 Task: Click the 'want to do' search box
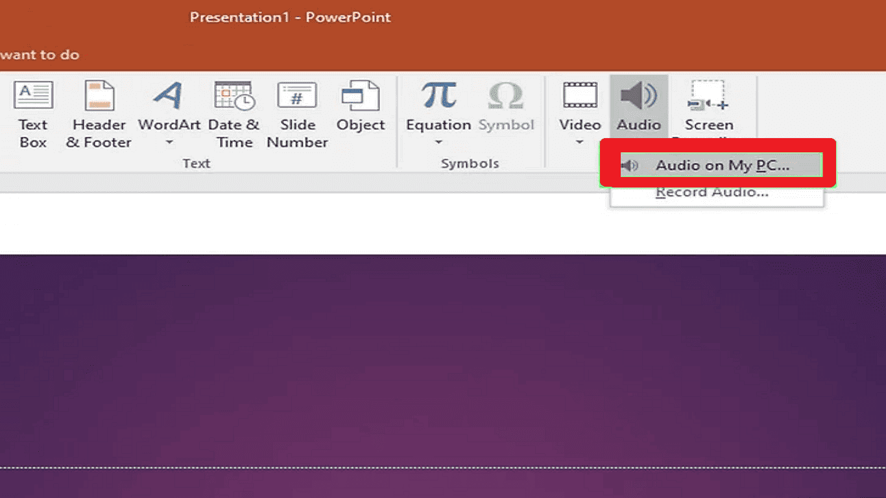[x=40, y=55]
